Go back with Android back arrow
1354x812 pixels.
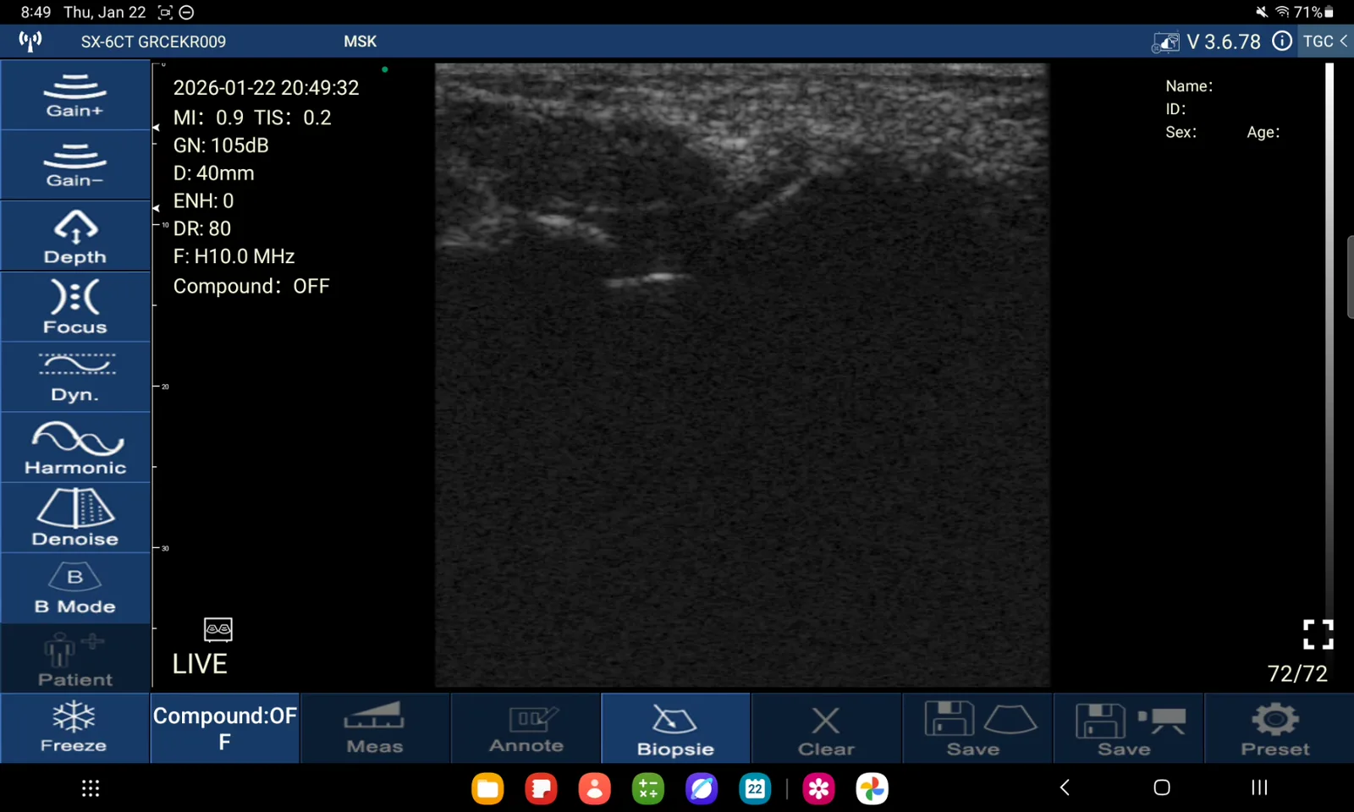(x=1065, y=787)
